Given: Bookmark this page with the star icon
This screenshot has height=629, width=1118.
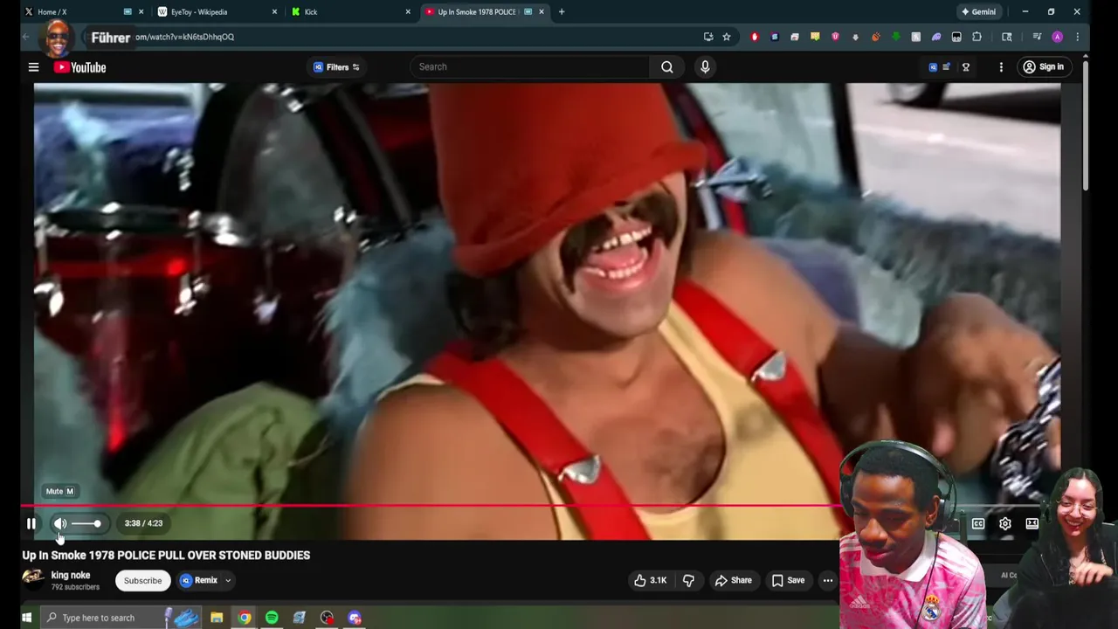Looking at the screenshot, I should (x=726, y=37).
